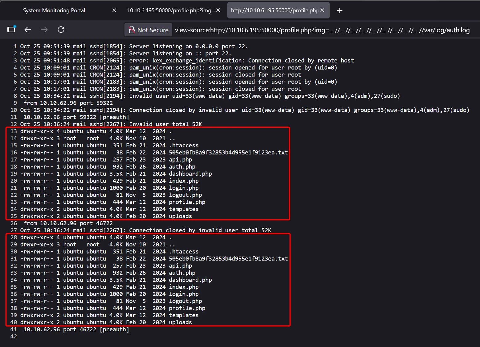Click auth.php on line 33
The height and width of the screenshot is (347, 480).
click(x=182, y=273)
